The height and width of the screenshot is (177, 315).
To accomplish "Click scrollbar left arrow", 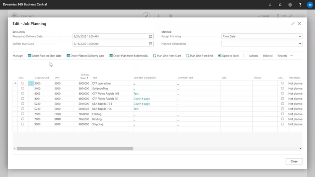I will click(x=15, y=148).
